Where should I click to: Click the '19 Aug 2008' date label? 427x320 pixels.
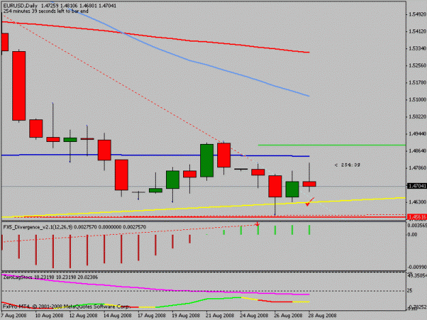pos(186,316)
